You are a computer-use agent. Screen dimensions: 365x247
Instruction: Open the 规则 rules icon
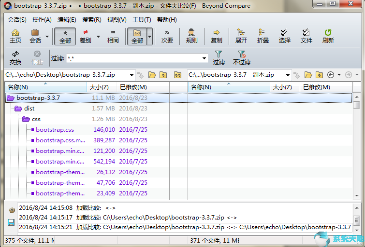point(191,36)
